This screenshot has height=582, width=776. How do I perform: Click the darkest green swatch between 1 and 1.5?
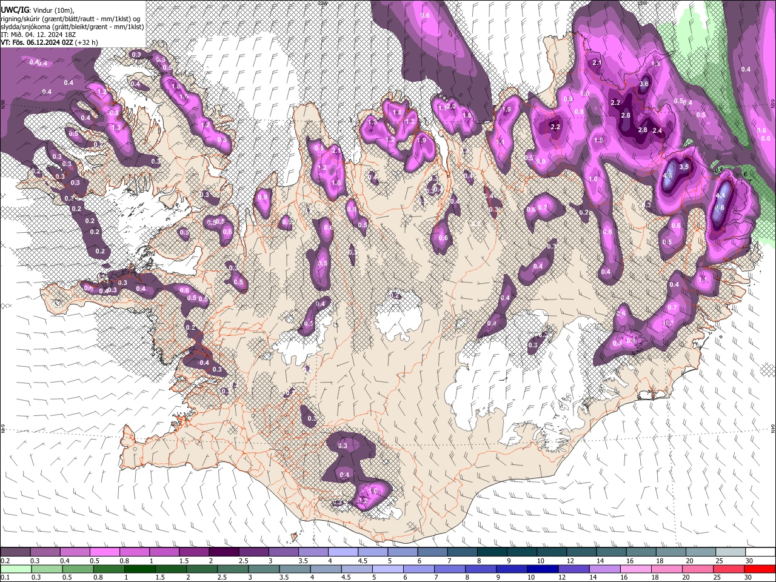click(139, 569)
